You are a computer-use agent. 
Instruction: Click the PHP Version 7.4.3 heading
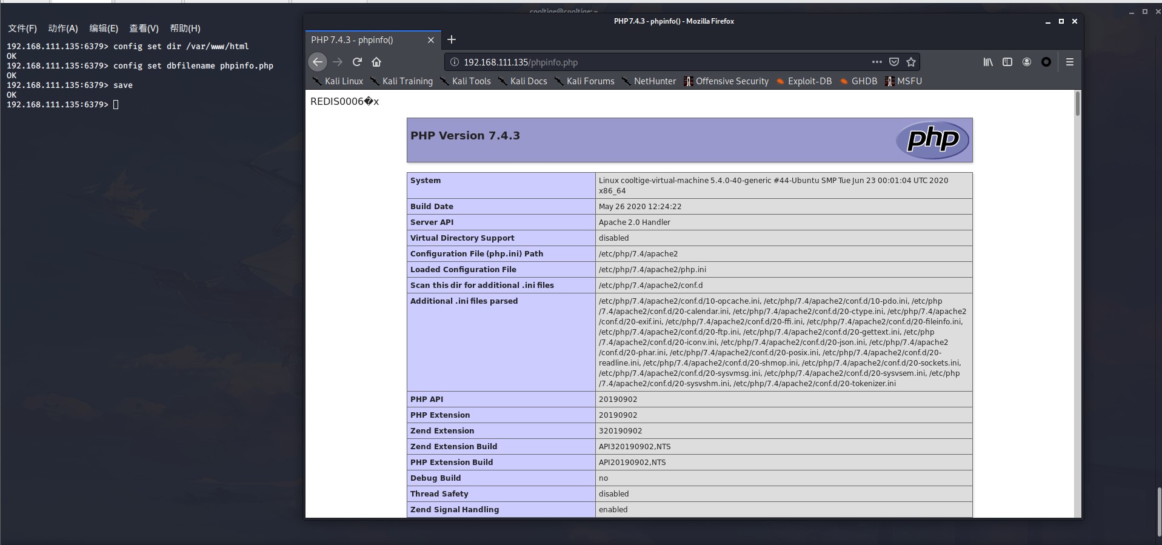tap(465, 136)
